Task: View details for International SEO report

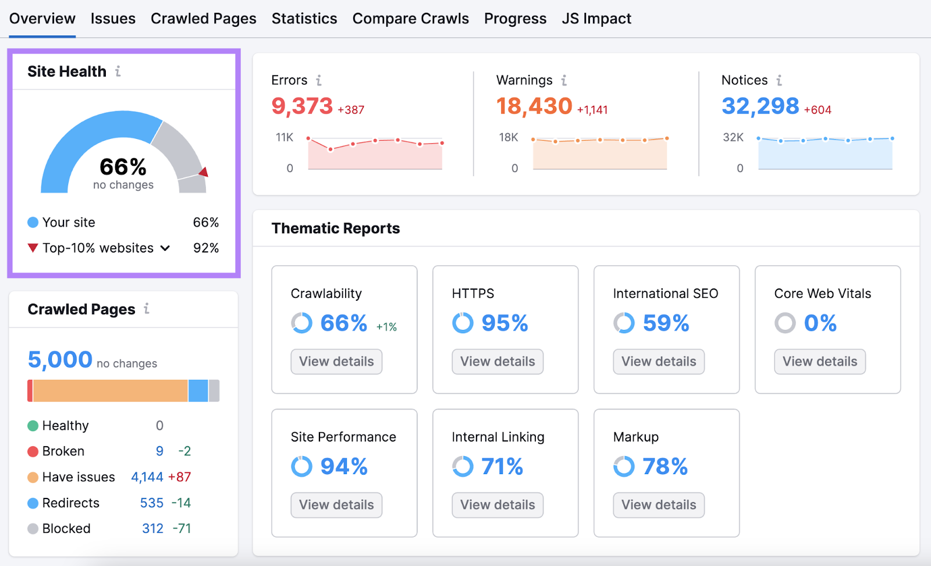Action: point(659,361)
